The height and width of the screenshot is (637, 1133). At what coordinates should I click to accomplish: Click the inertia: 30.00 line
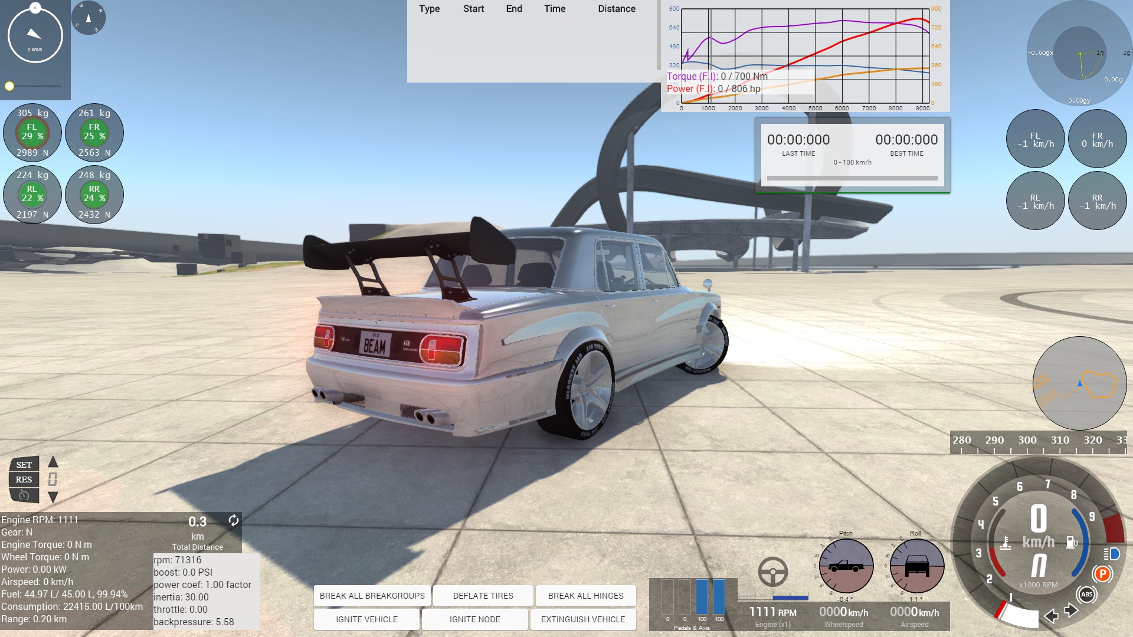pos(181,597)
